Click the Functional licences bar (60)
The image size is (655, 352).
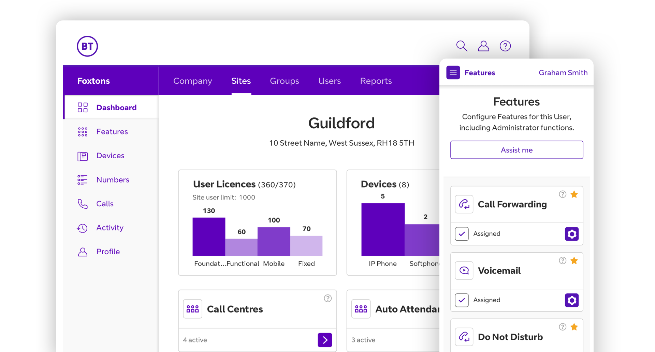[x=241, y=247]
